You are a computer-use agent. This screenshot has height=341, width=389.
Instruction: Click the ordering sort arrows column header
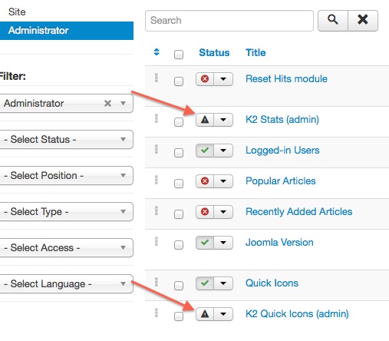pos(157,52)
